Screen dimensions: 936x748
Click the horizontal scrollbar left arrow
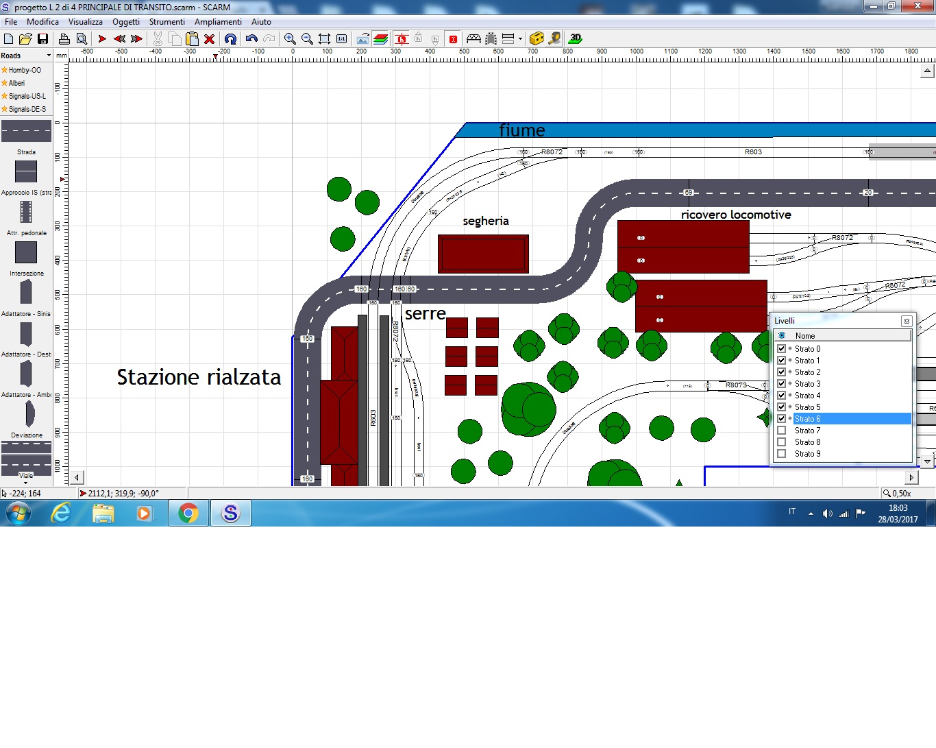[x=77, y=478]
